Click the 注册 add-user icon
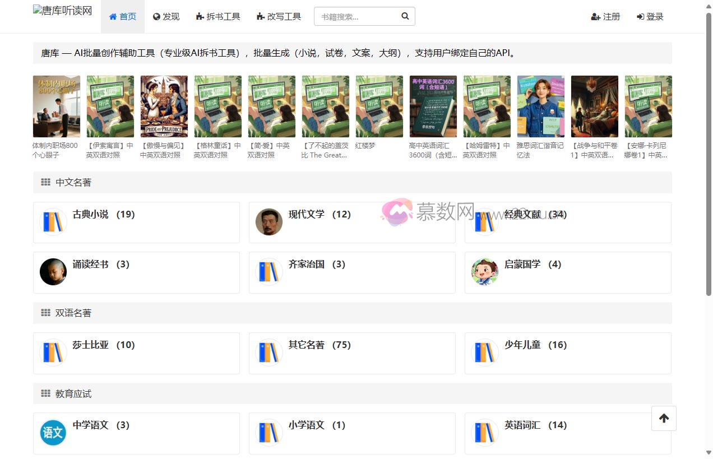Image resolution: width=713 pixels, height=459 pixels. (595, 17)
